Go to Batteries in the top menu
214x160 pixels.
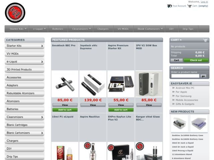(x=58, y=29)
